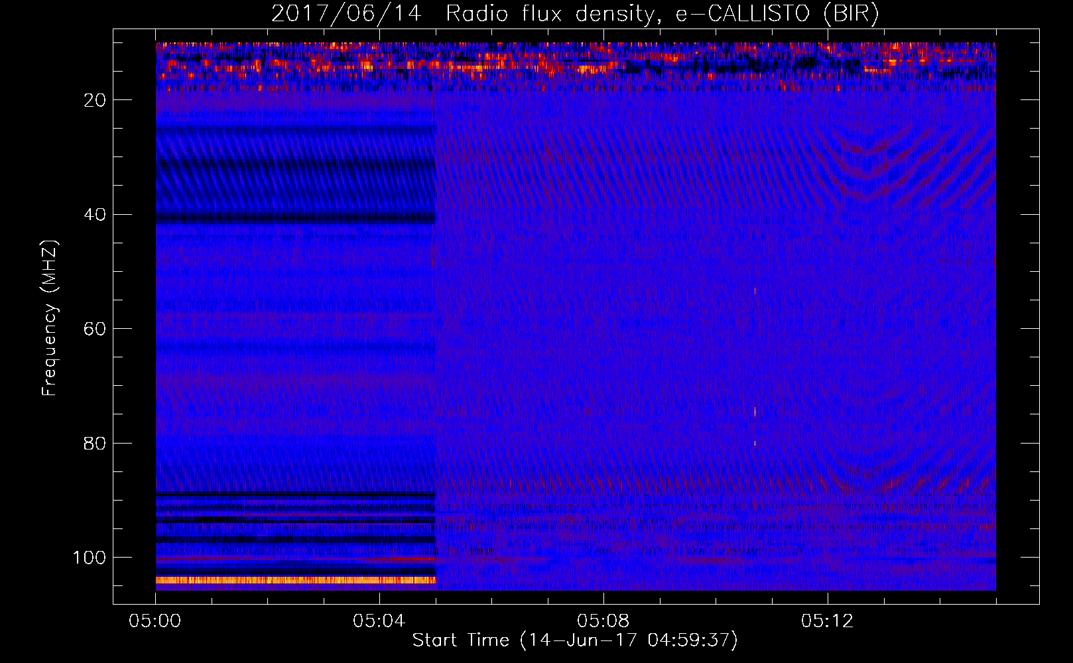Click the dark horizontal band at 40 MHz
This screenshot has height=663, width=1073.
(296, 217)
